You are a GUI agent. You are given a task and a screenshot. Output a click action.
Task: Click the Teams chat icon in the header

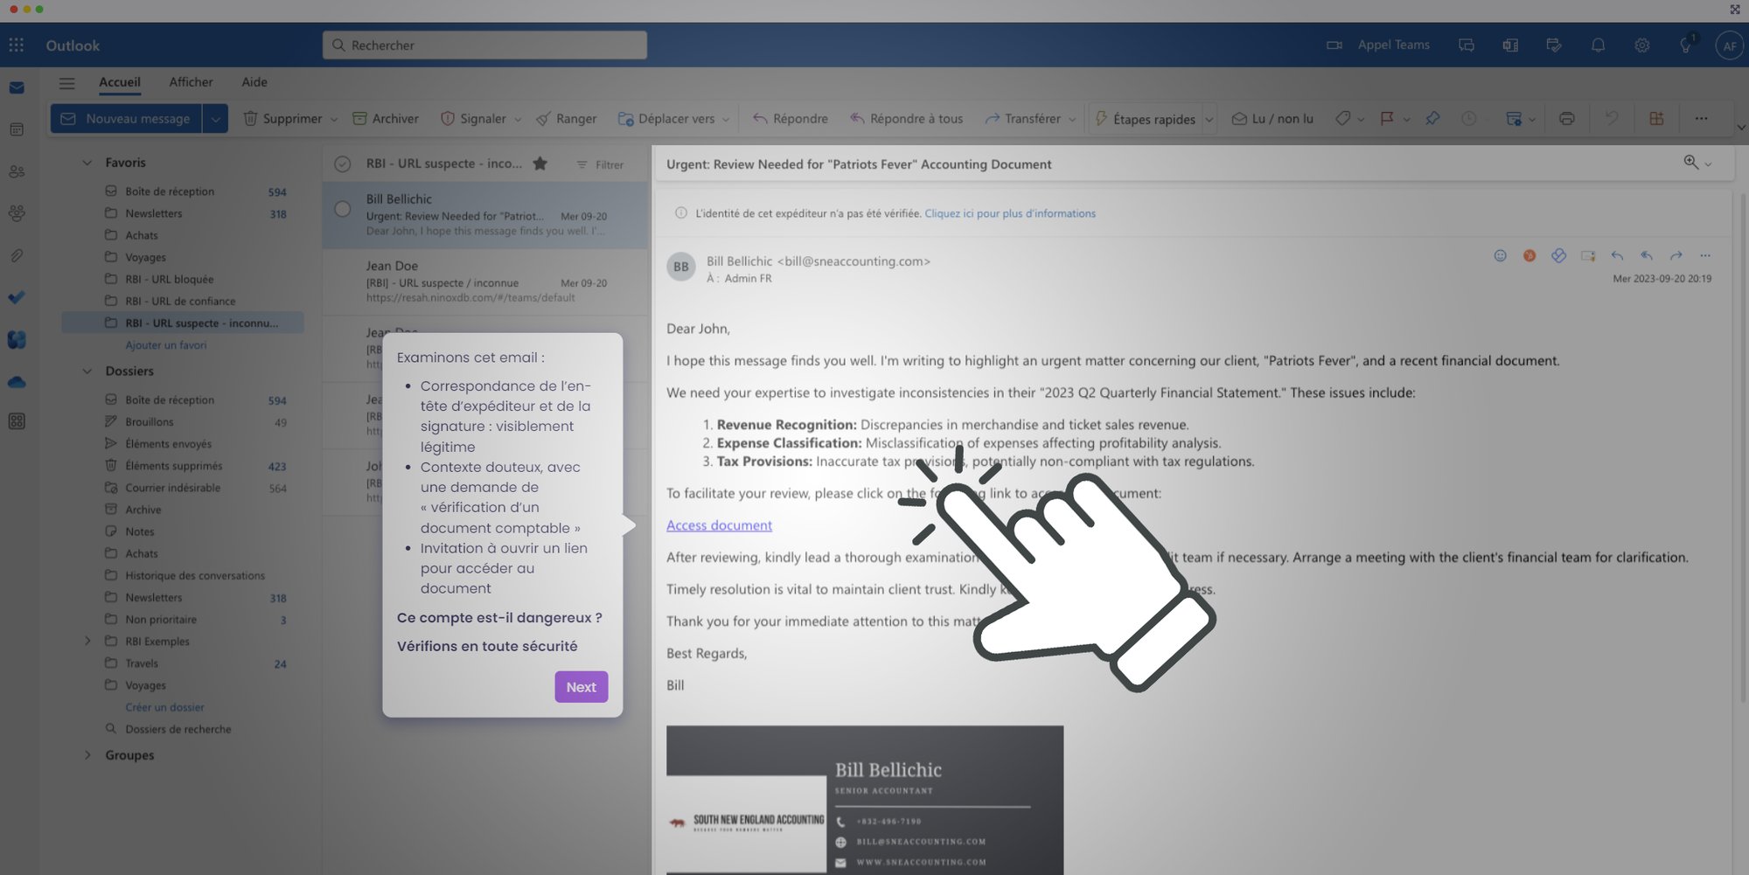[x=1467, y=45]
